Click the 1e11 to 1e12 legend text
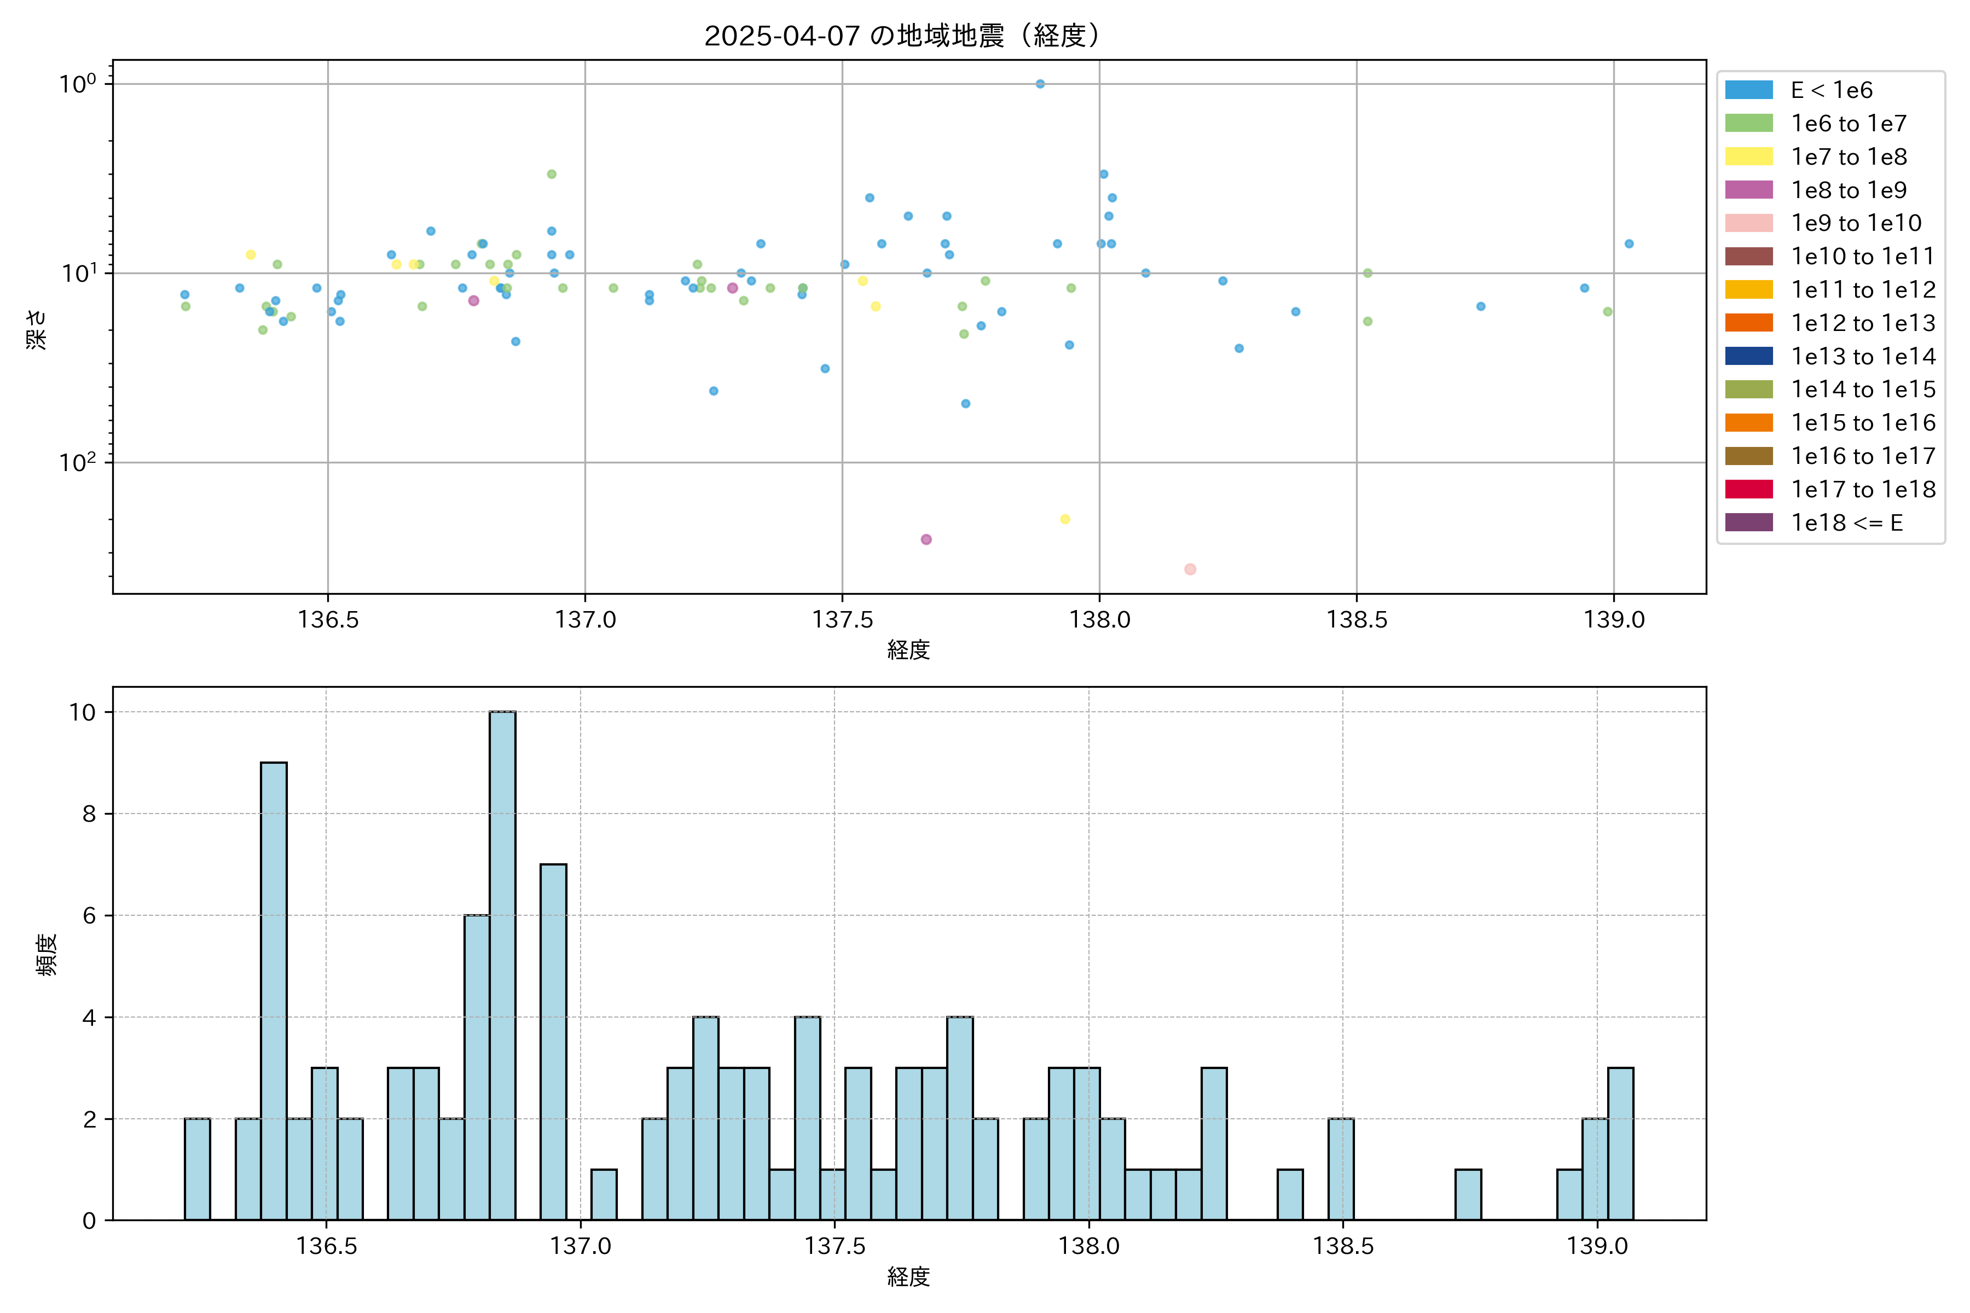 pos(1864,290)
